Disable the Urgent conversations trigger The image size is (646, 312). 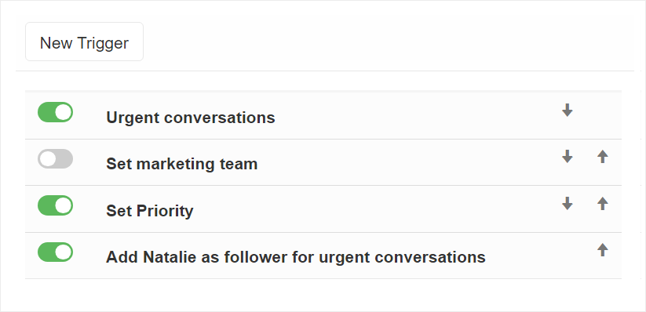pyautogui.click(x=55, y=112)
